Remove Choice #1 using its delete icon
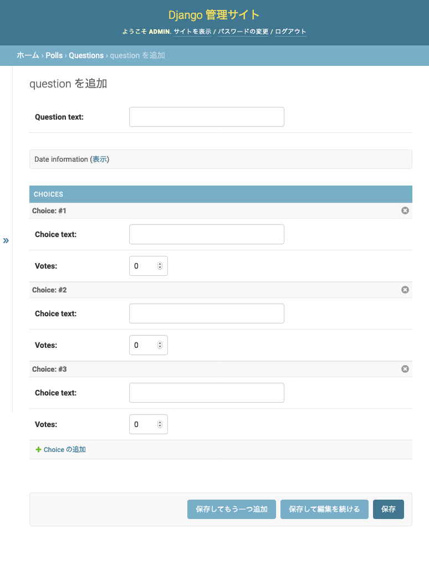 405,210
